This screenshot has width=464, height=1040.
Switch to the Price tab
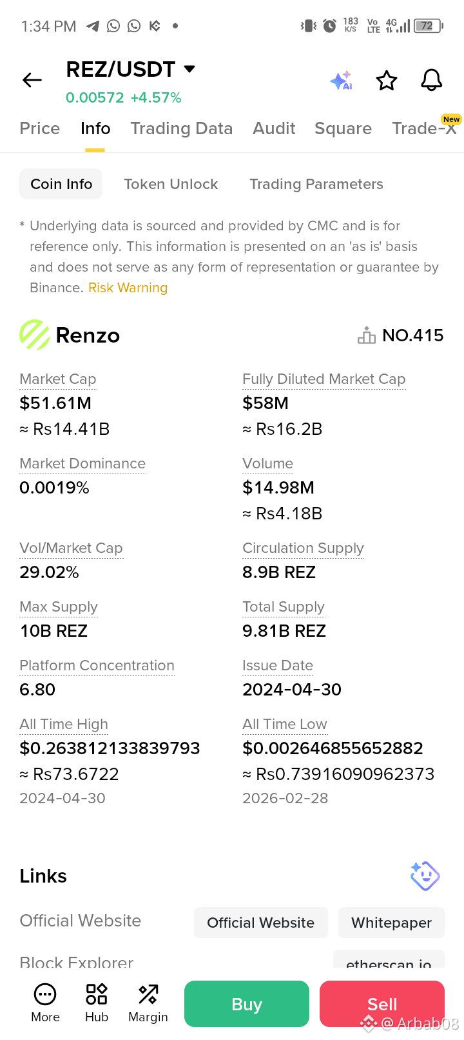click(40, 128)
